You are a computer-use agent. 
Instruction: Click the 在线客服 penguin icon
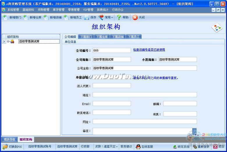point(138,146)
